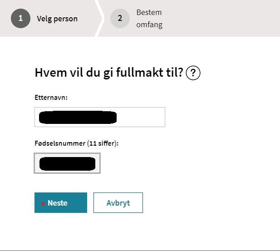Click the word omfang in step 2
This screenshot has width=280, height=251.
pyautogui.click(x=149, y=25)
